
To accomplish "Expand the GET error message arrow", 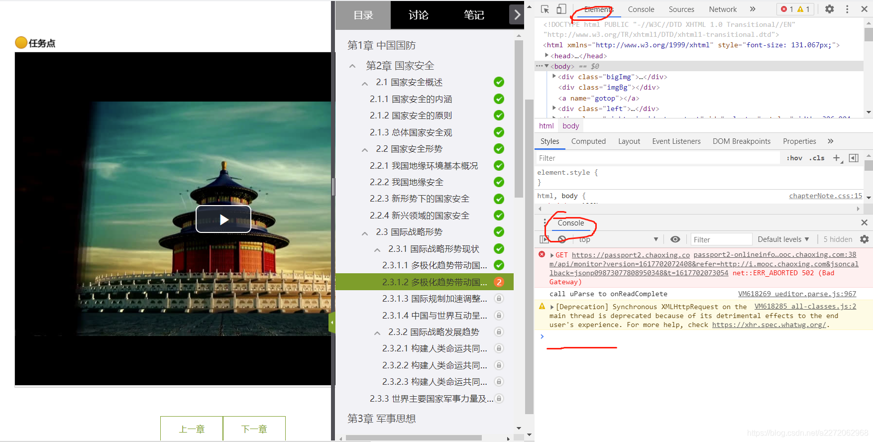I will tap(552, 255).
